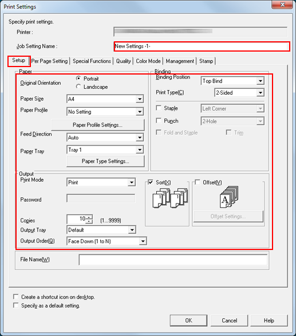
Task: Open the Quality tab
Action: pyautogui.click(x=123, y=61)
